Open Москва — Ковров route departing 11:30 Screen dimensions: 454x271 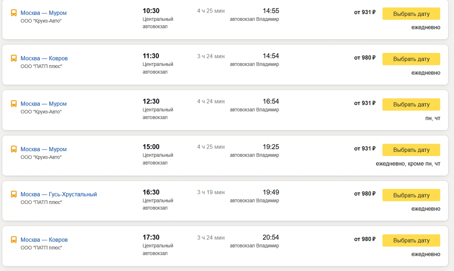pos(44,58)
